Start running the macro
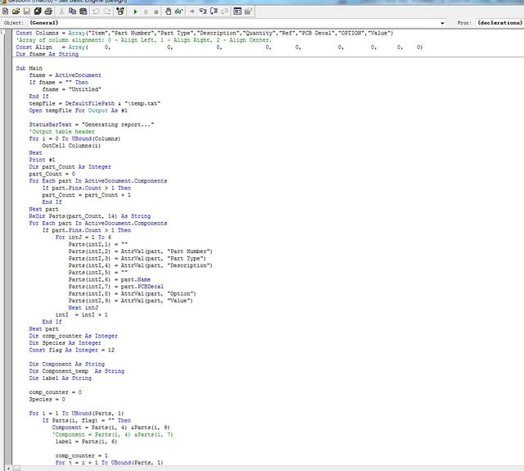The height and width of the screenshot is (471, 524). click(x=135, y=11)
